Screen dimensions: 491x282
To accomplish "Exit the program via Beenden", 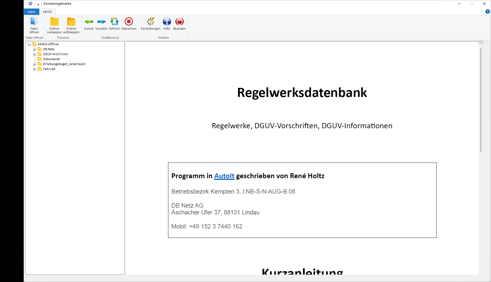I will click(x=179, y=22).
